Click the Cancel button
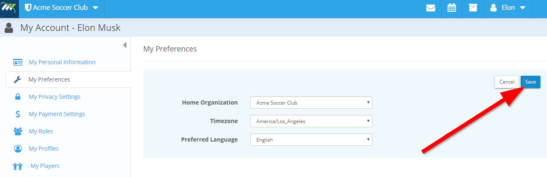The image size is (547, 177). 507,82
